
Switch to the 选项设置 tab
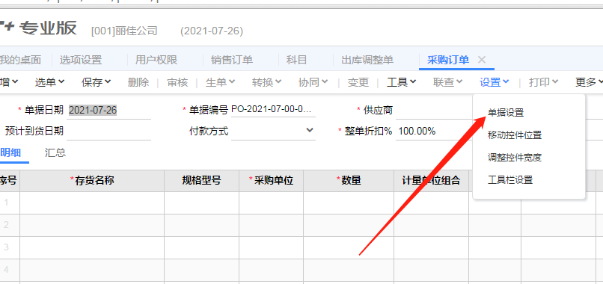pyautogui.click(x=81, y=60)
